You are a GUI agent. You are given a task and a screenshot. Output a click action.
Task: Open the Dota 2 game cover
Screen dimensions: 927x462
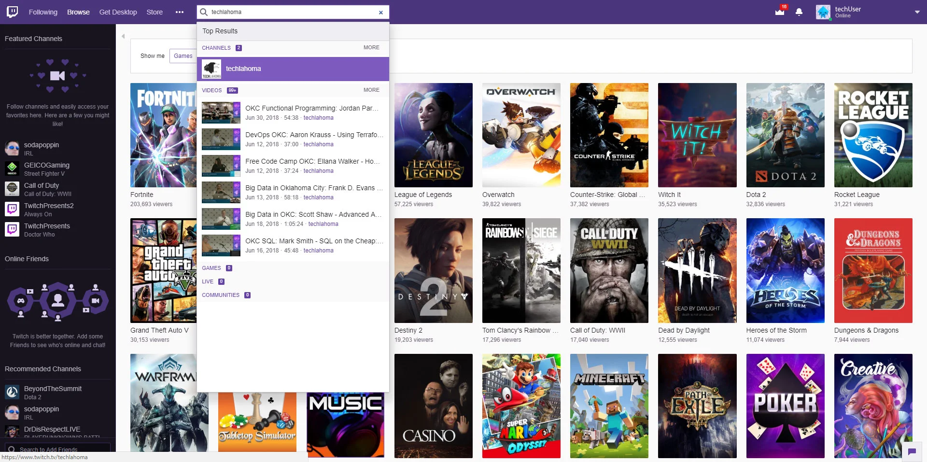(x=786, y=135)
